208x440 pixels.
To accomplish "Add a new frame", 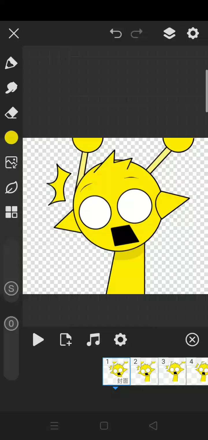I will [x=66, y=340].
